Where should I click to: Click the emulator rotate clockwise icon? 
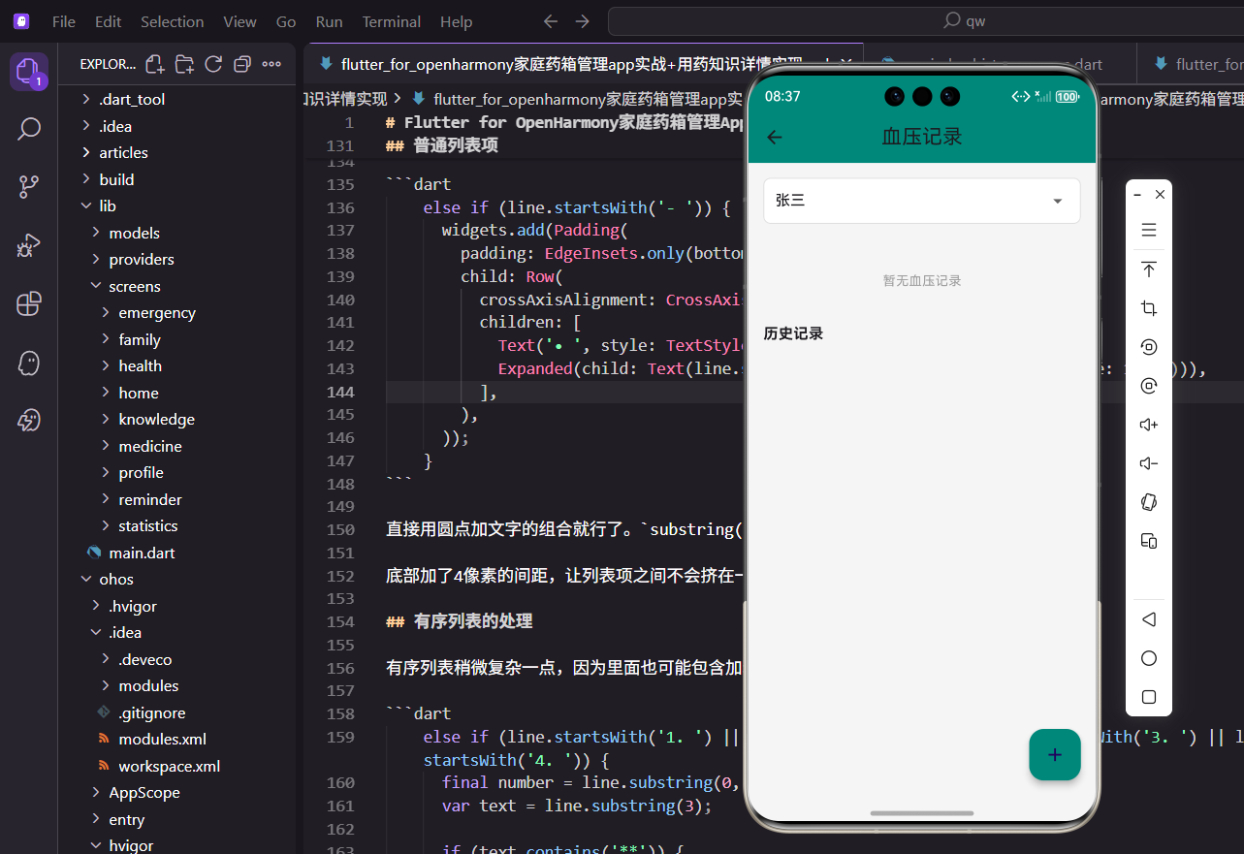click(x=1149, y=386)
